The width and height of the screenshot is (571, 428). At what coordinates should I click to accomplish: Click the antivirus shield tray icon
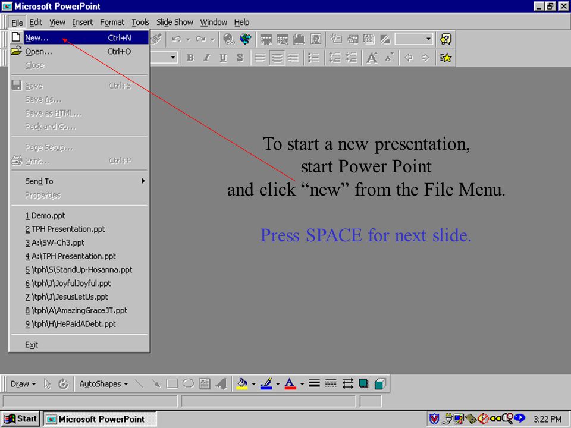[x=434, y=419]
